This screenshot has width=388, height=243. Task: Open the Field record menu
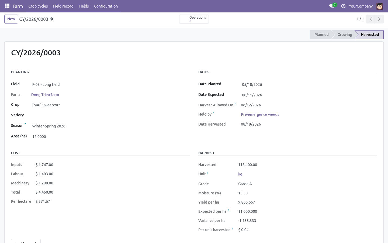pyautogui.click(x=63, y=6)
